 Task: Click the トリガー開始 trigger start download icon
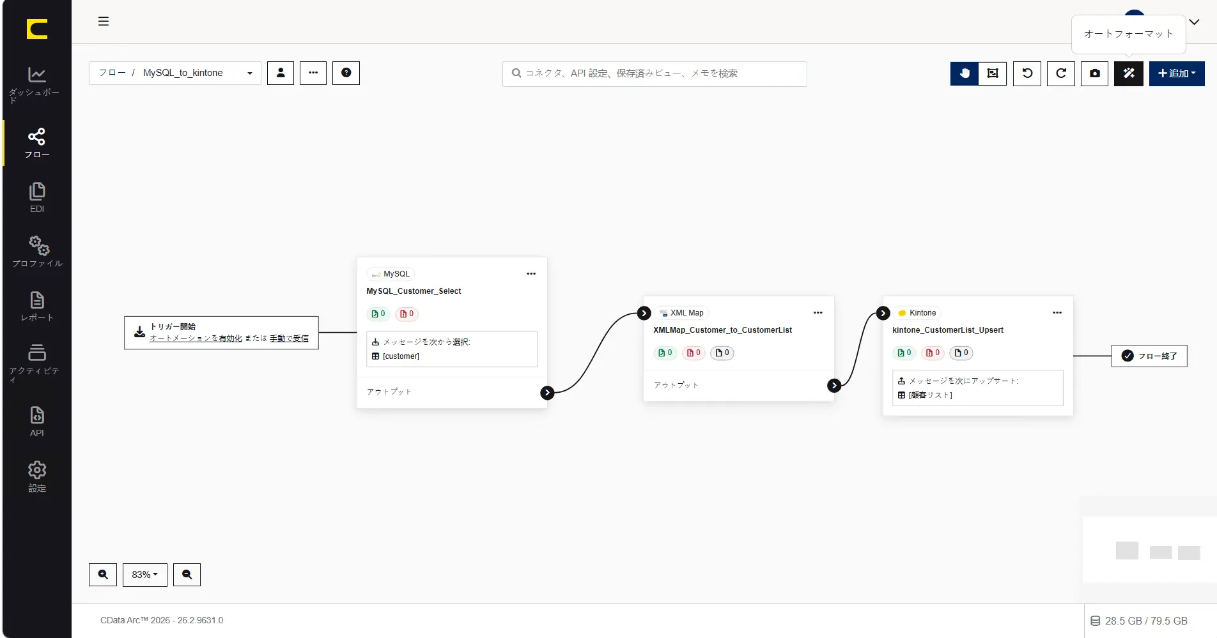tap(139, 332)
